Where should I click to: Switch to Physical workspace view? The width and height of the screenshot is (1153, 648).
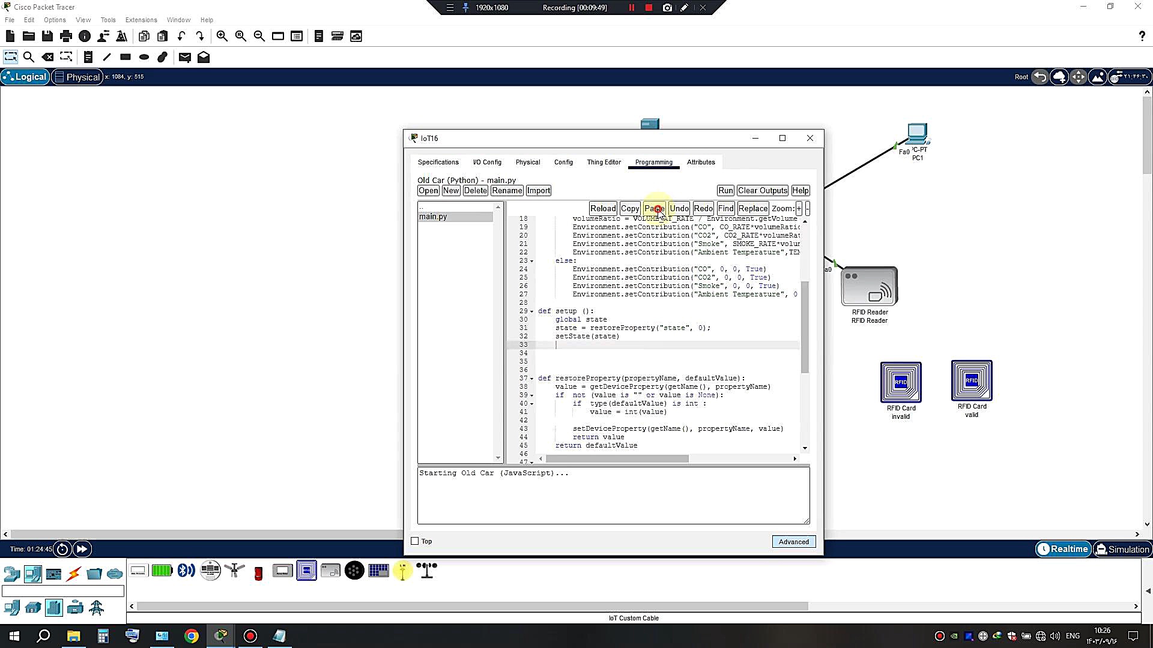click(x=77, y=77)
